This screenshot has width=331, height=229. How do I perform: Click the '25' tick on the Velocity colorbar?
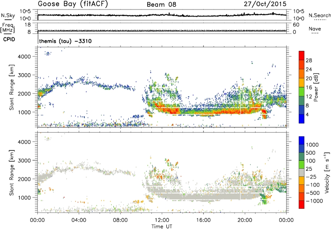pyautogui.click(x=309, y=169)
